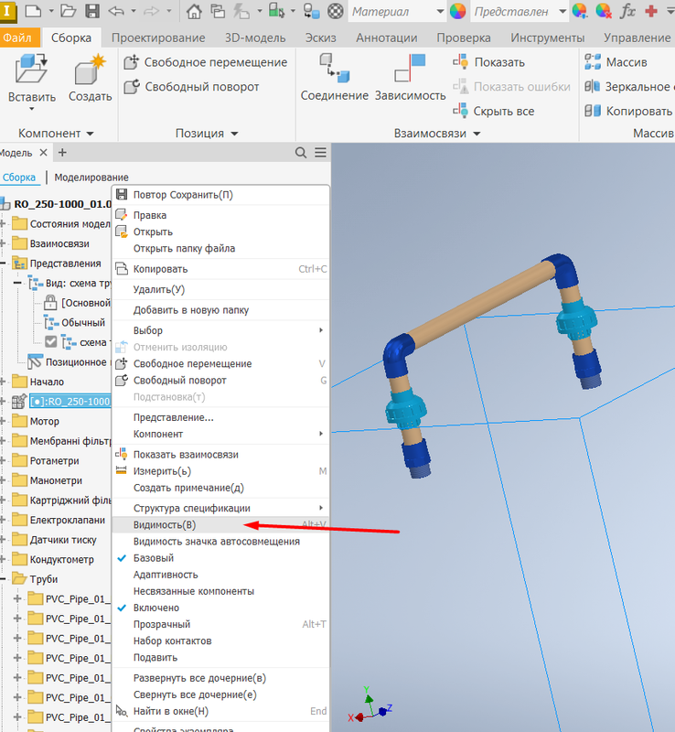The image size is (675, 732).
Task: Click the Зеркальное mirror tool
Action: pyautogui.click(x=628, y=86)
